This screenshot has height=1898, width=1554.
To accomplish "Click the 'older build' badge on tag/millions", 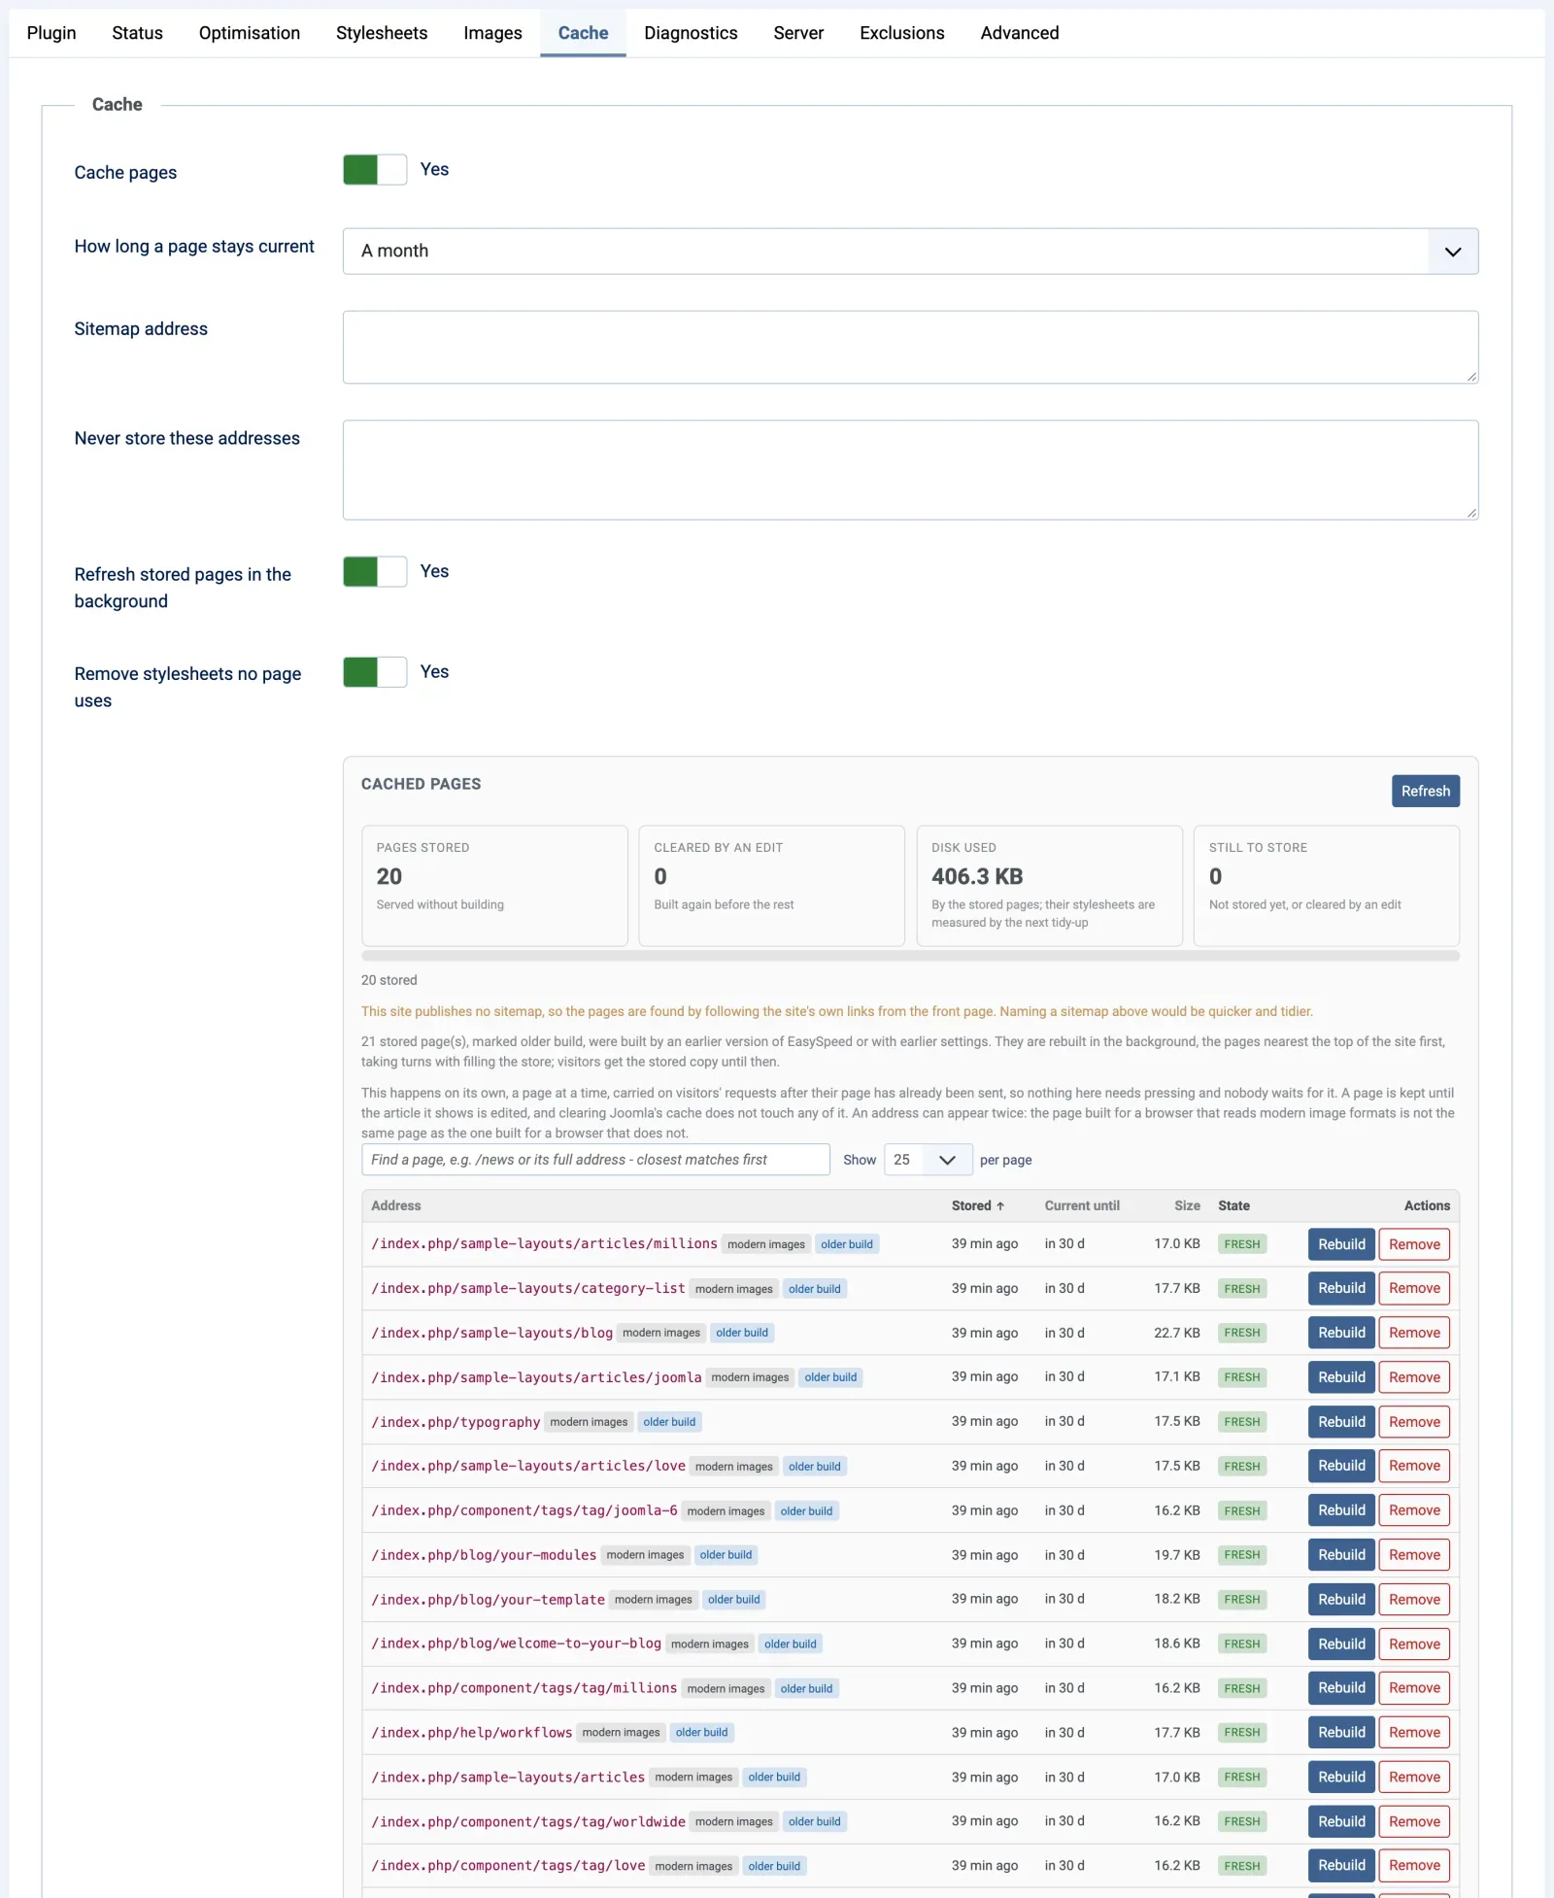I will pos(806,1689).
